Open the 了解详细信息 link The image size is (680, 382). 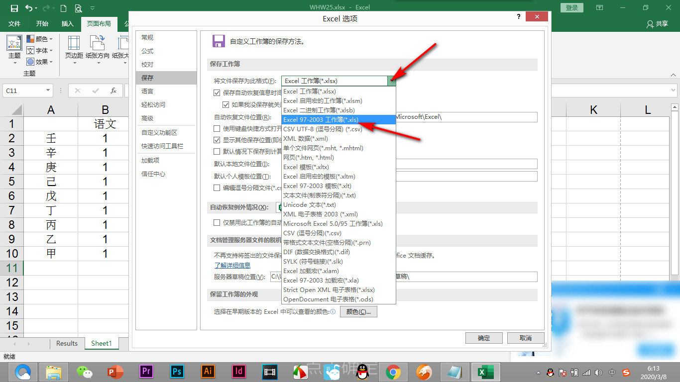tap(232, 266)
